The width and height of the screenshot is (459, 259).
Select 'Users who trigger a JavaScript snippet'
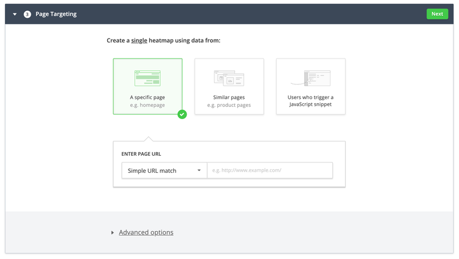pos(310,86)
